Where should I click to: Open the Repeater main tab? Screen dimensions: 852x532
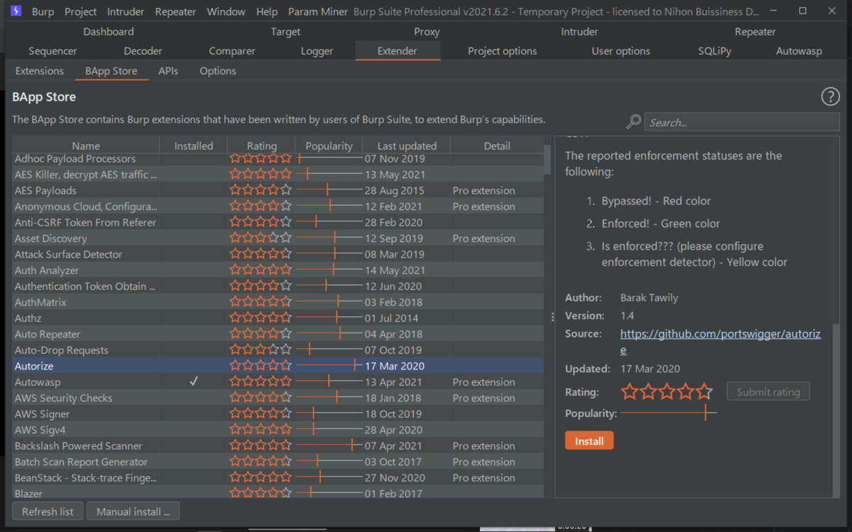pos(755,32)
